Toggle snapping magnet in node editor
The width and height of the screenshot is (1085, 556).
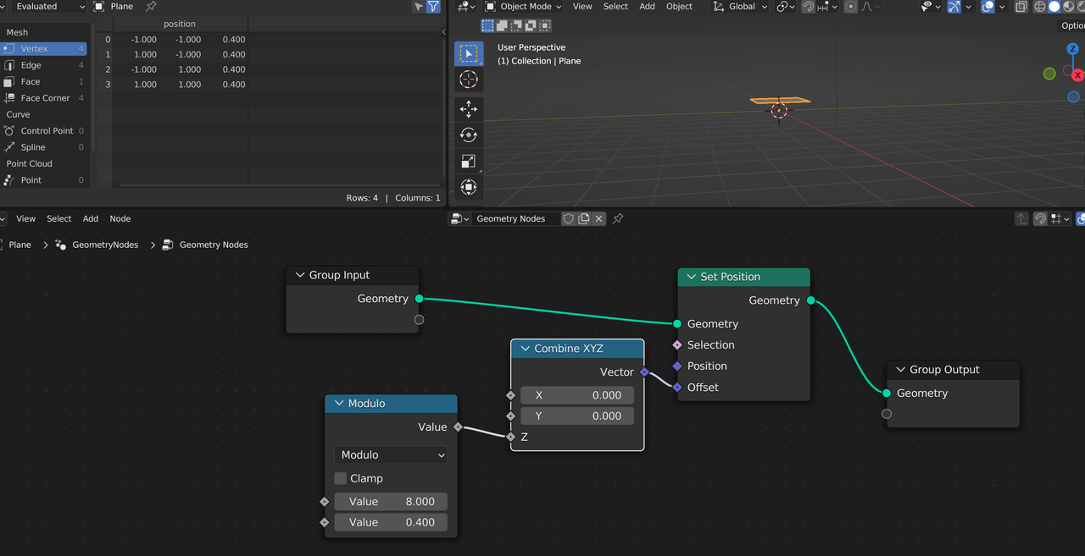pos(1040,218)
